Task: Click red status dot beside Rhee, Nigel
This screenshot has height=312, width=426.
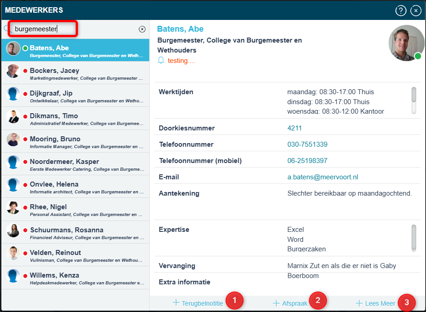Action: click(25, 207)
